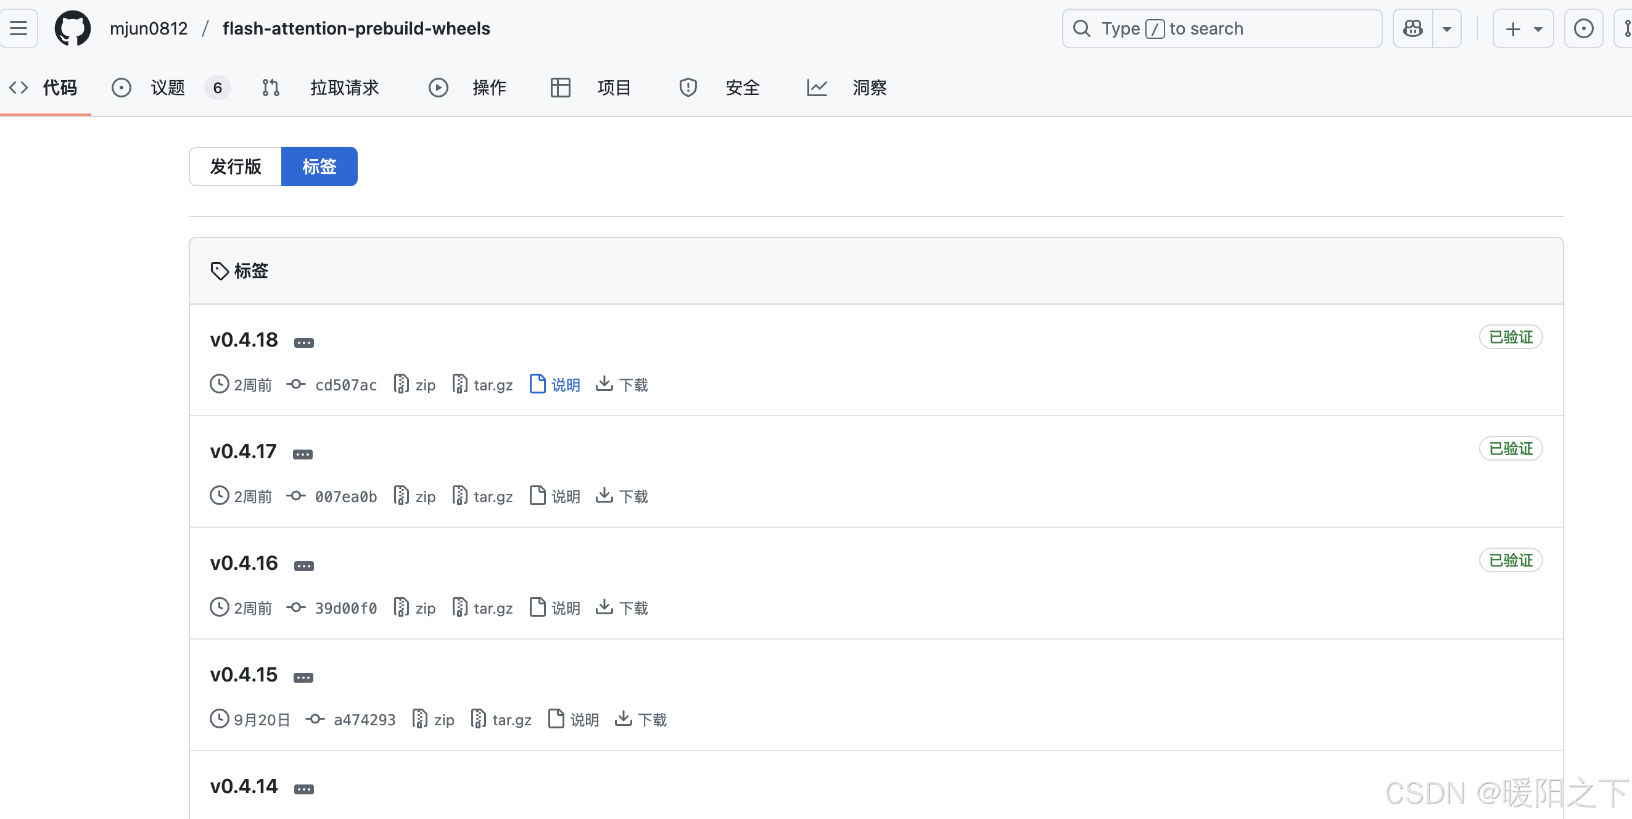Expand the ellipsis details for v0.4.18
Screen dimensions: 1632x819
303,343
